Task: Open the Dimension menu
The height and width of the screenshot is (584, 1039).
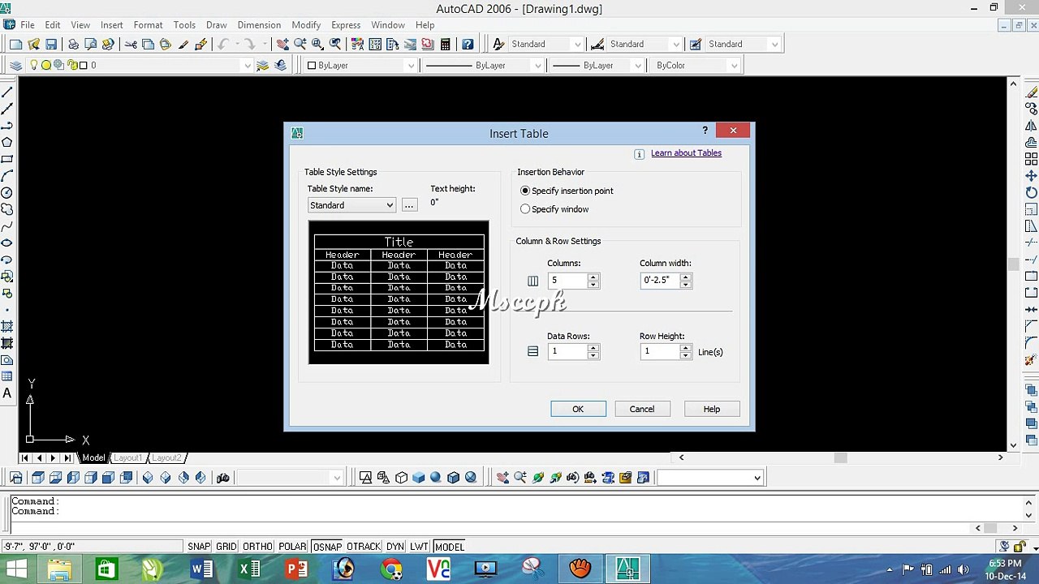Action: click(259, 25)
